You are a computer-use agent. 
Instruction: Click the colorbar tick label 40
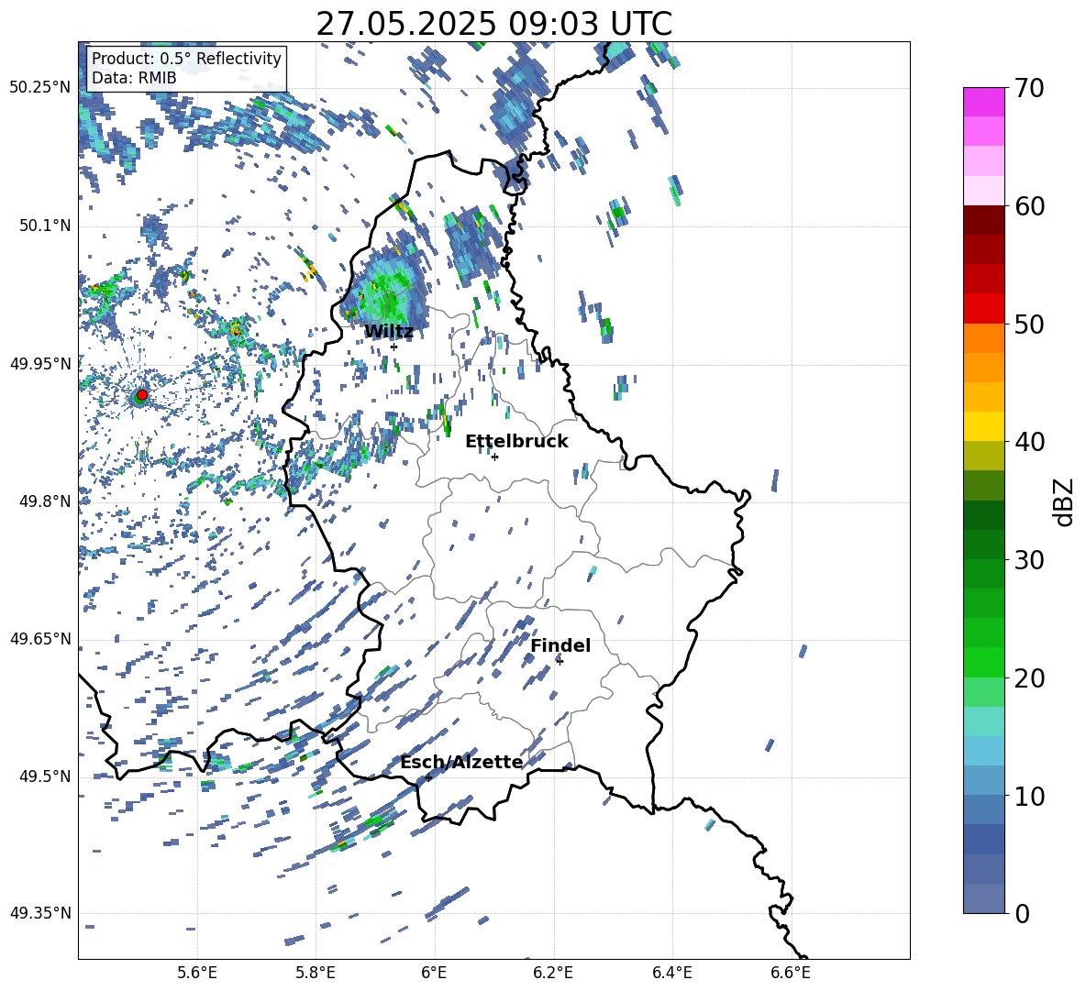point(1030,442)
